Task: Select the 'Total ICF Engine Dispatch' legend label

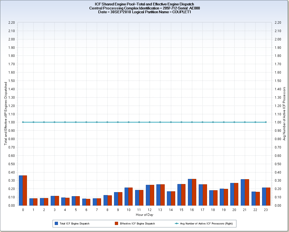Action: 75,223
